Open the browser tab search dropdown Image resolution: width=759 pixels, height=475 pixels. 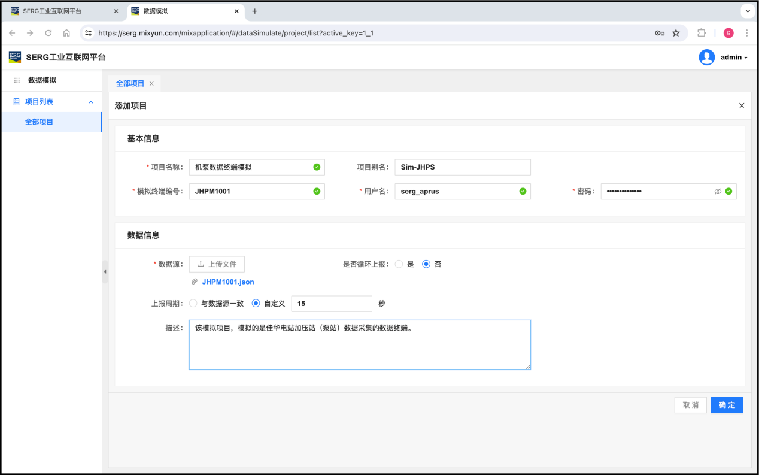click(x=748, y=11)
